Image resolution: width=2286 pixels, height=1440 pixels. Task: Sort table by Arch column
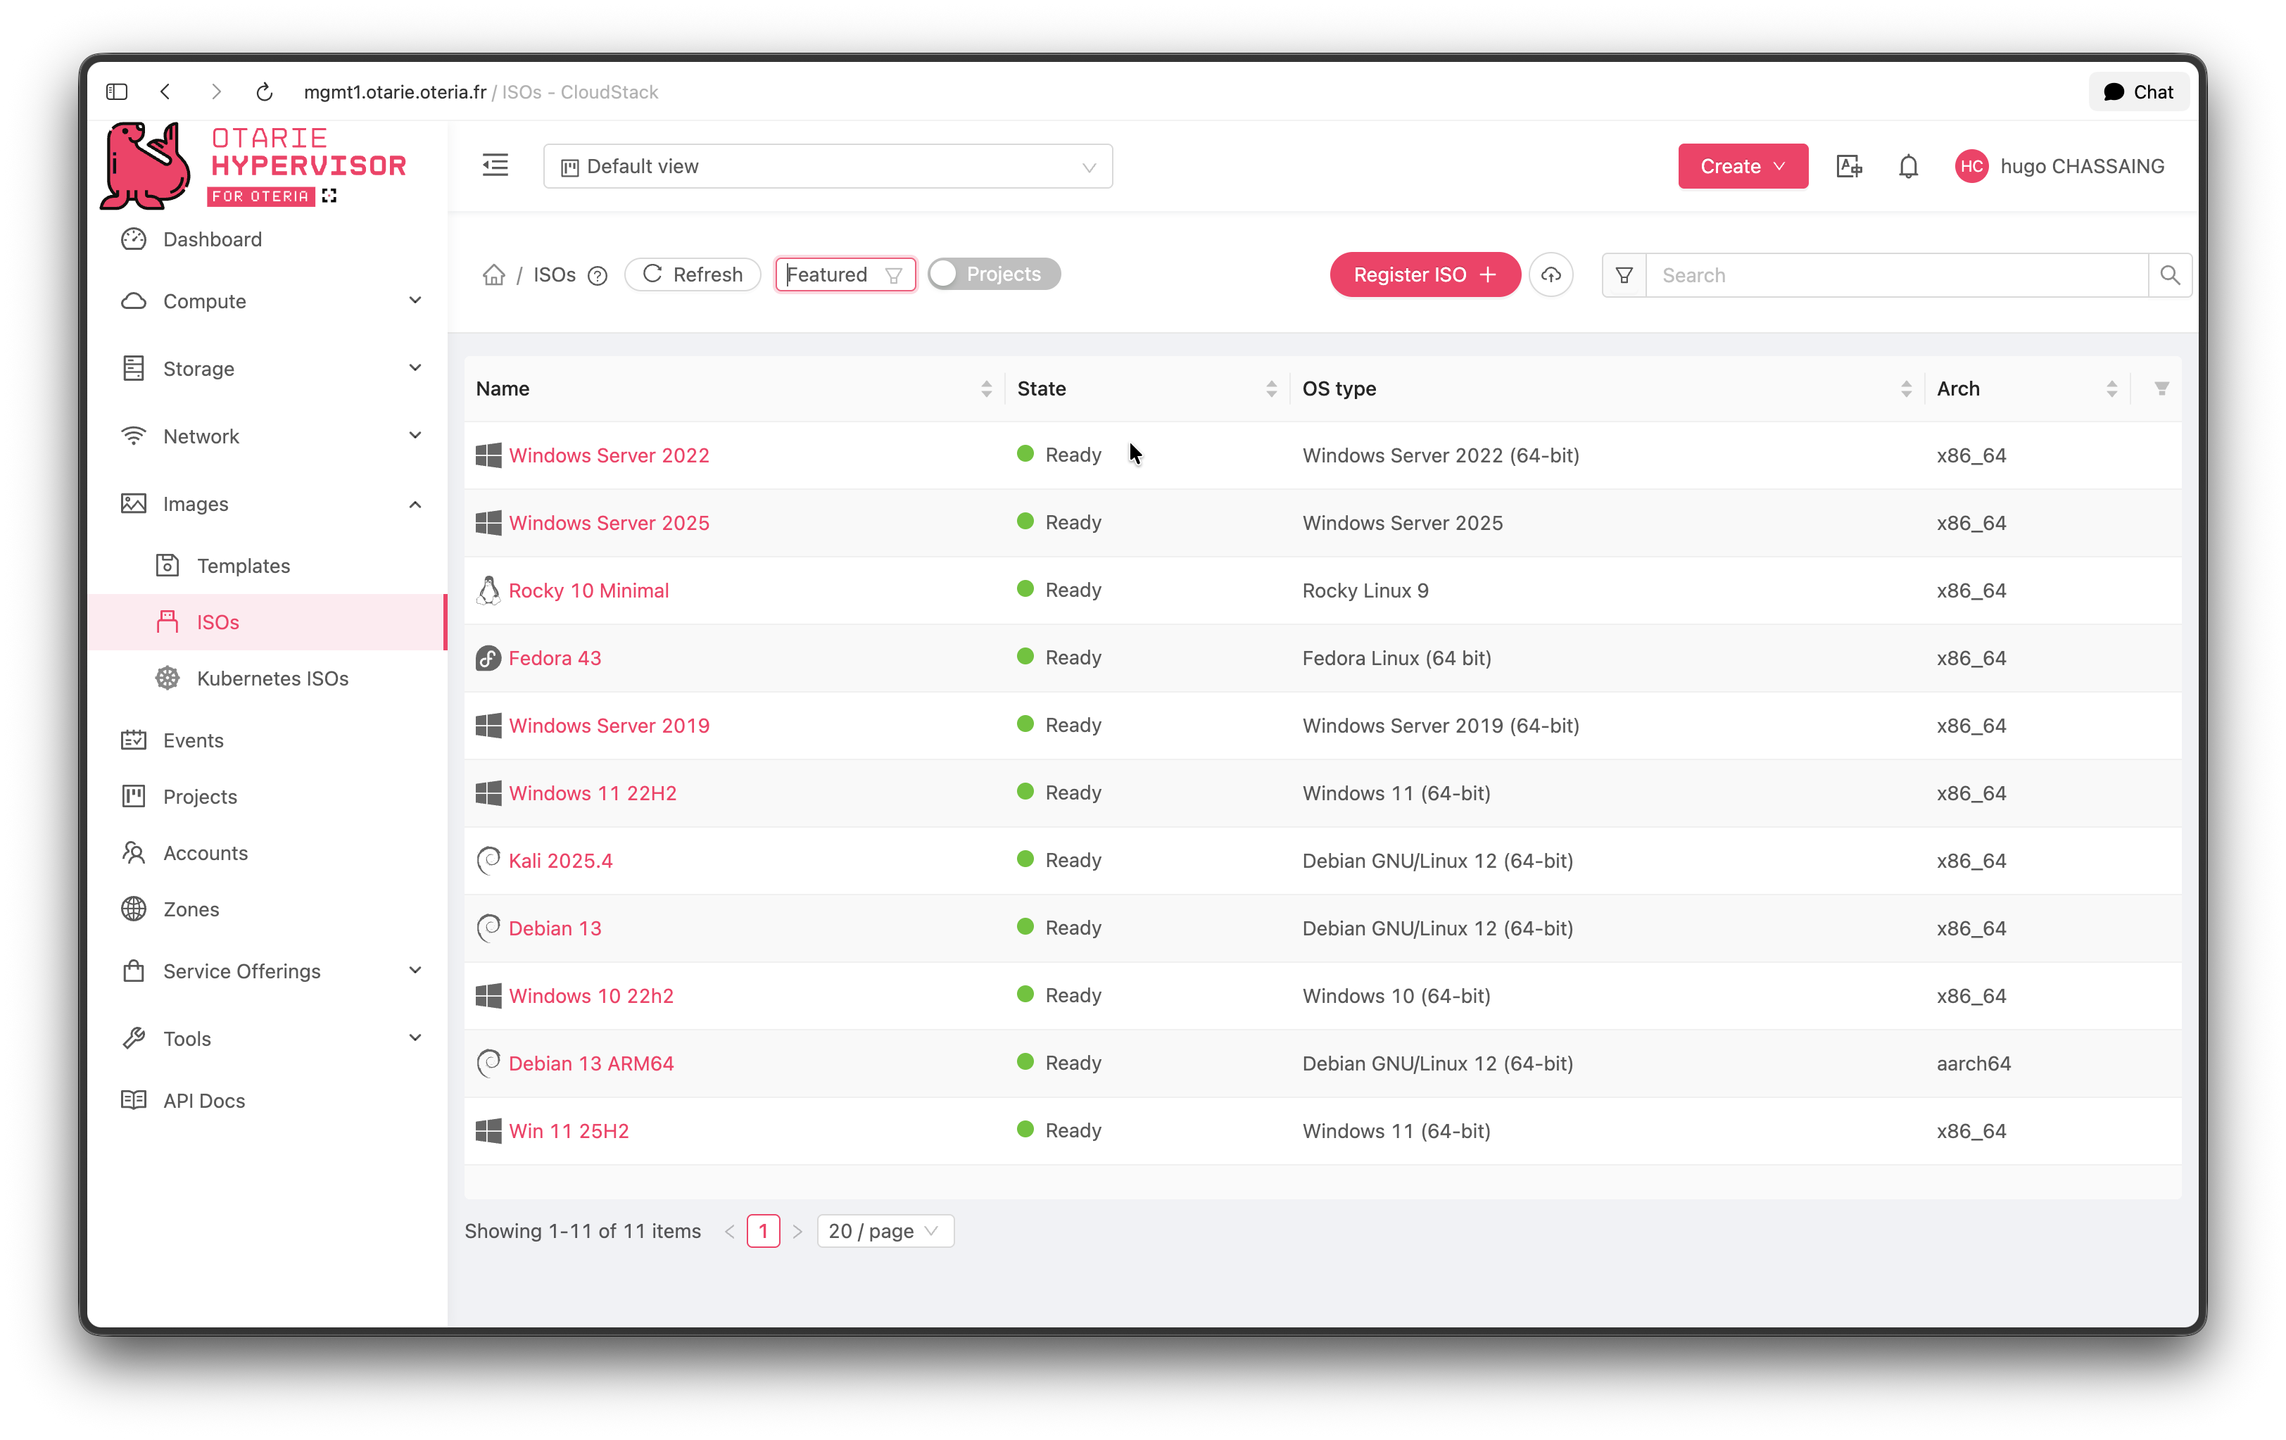pos(2111,389)
